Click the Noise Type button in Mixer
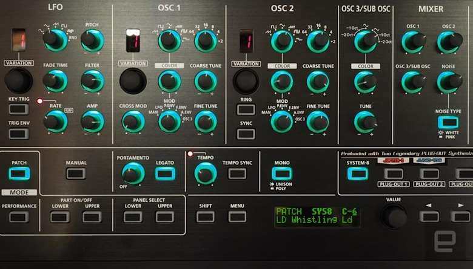 tap(449, 122)
